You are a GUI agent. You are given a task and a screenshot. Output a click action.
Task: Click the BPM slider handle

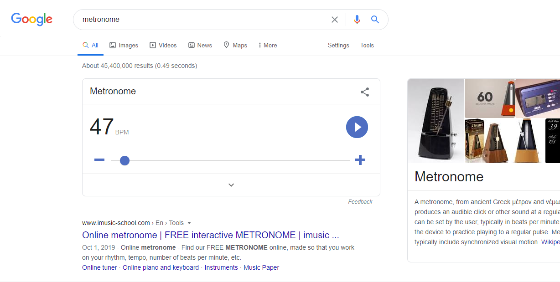point(124,160)
